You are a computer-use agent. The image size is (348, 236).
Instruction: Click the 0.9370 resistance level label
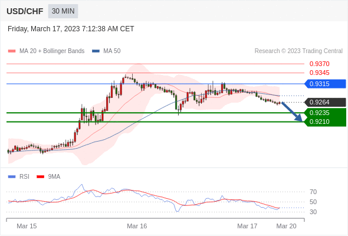[x=319, y=64]
